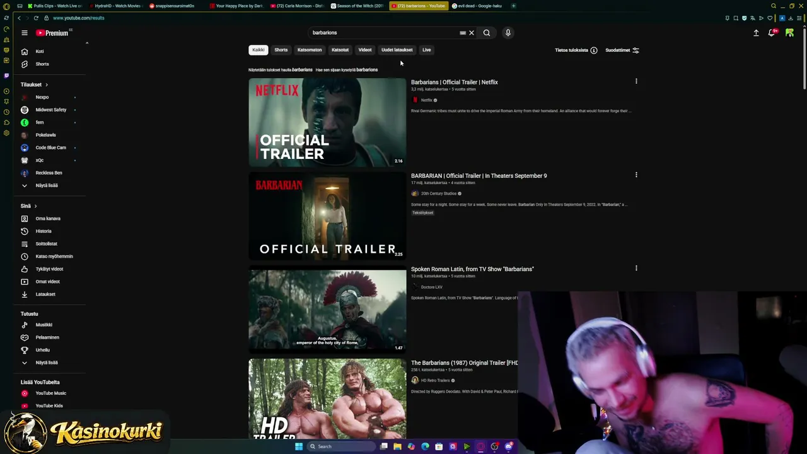Image resolution: width=807 pixels, height=454 pixels.
Task: Open the Windows Start menu
Action: click(x=299, y=446)
